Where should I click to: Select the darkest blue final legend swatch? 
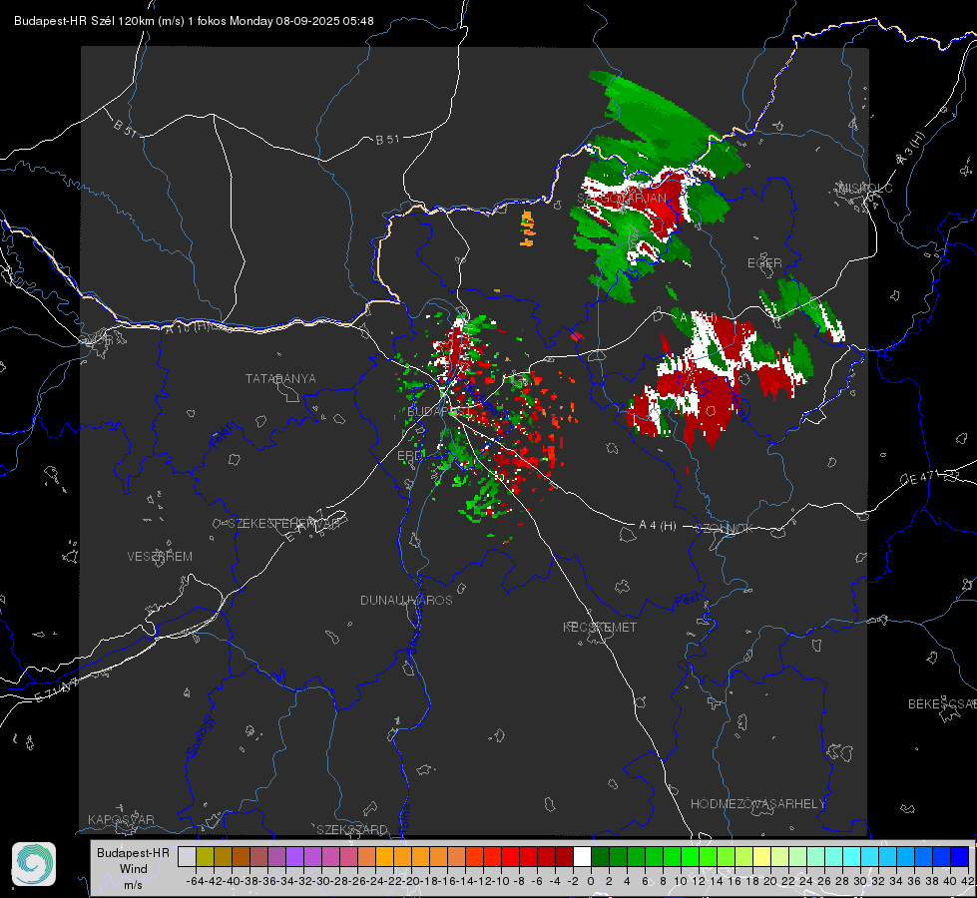point(960,856)
